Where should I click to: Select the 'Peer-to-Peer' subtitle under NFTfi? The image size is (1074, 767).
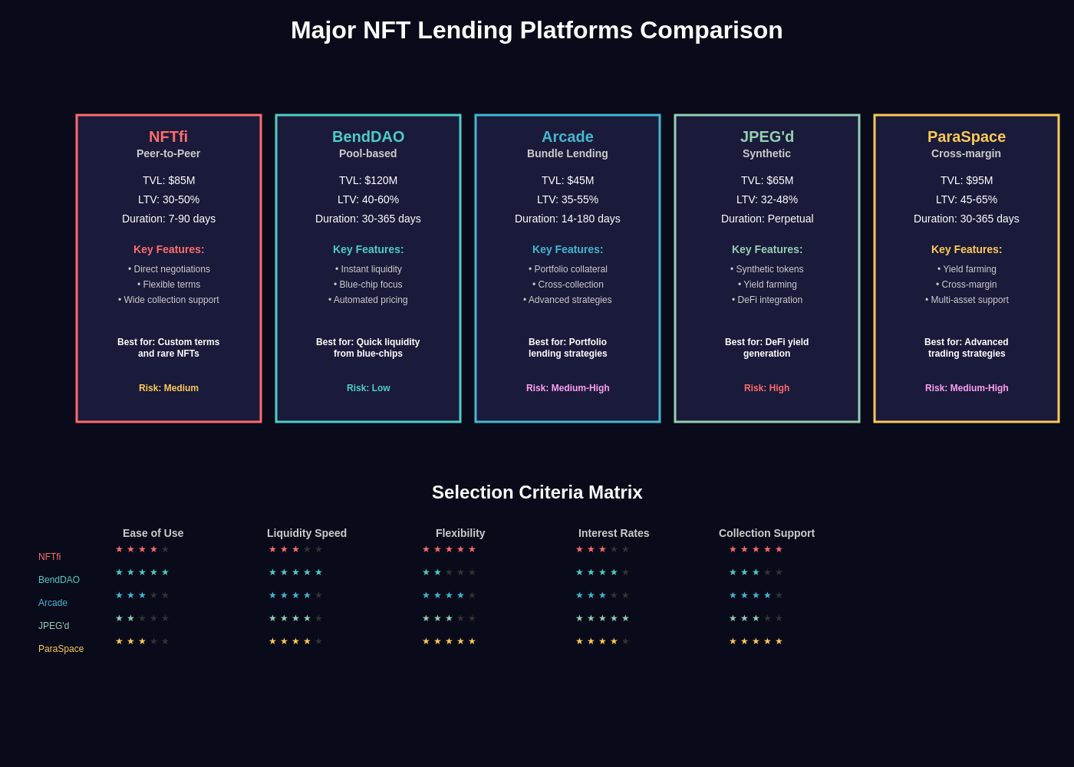[169, 153]
